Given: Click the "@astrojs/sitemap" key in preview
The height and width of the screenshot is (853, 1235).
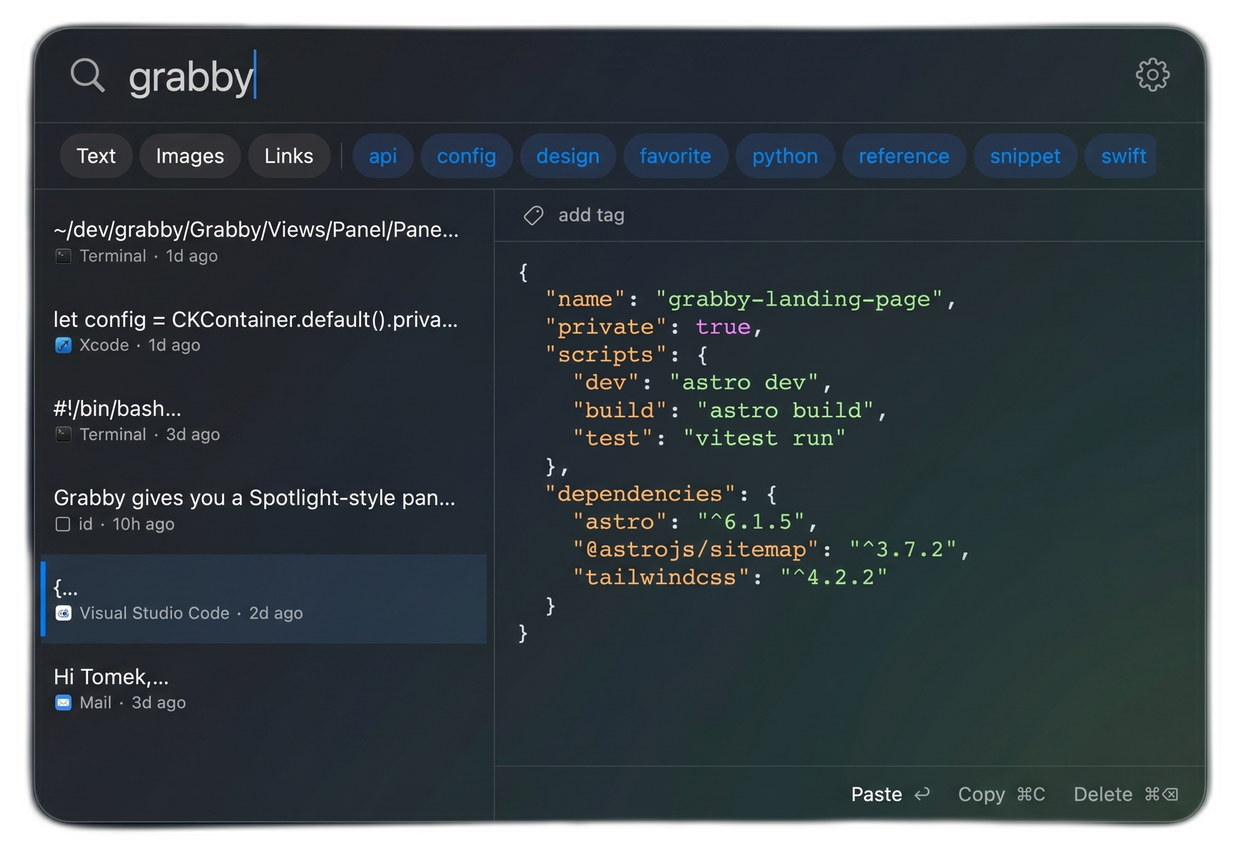Looking at the screenshot, I should click(x=695, y=550).
